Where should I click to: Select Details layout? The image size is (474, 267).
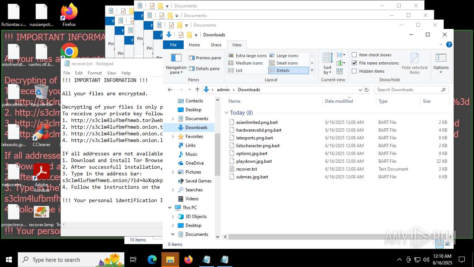pos(288,70)
